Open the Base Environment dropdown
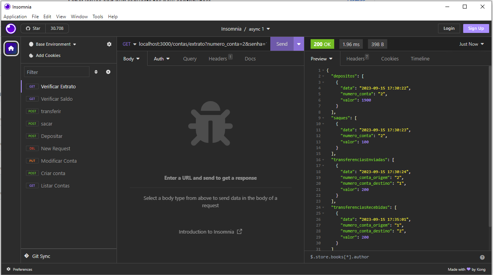Viewport: 493px width, 275px height. point(53,44)
